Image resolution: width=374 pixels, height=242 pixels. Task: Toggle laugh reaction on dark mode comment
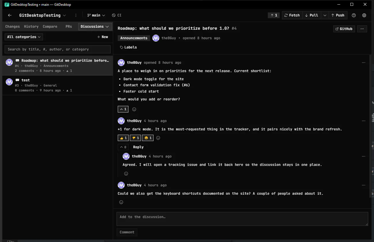148,138
